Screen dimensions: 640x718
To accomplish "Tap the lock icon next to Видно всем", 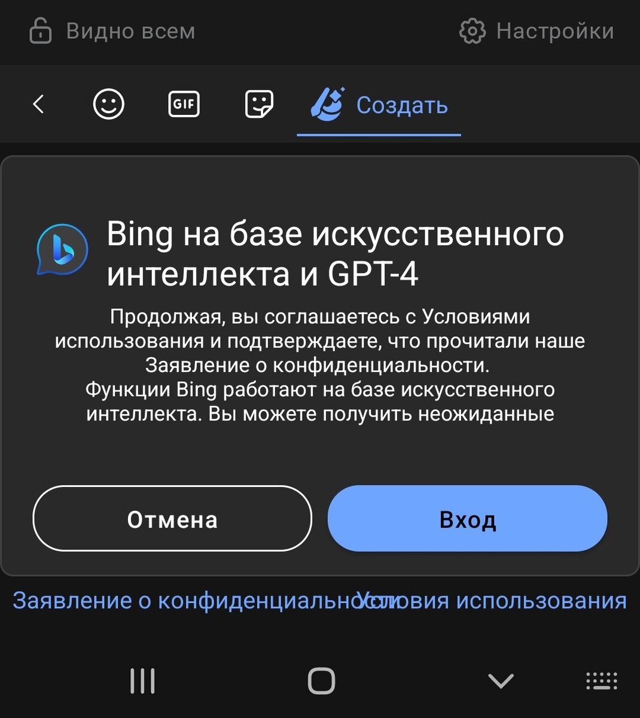I will 41,31.
